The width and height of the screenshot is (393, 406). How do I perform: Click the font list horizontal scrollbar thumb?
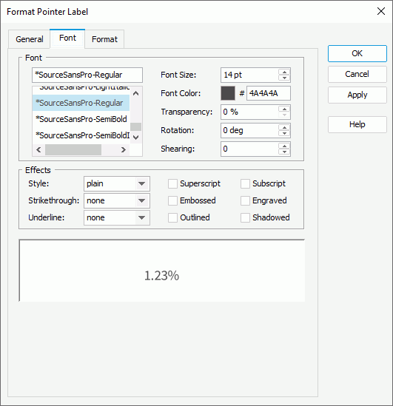(x=73, y=149)
